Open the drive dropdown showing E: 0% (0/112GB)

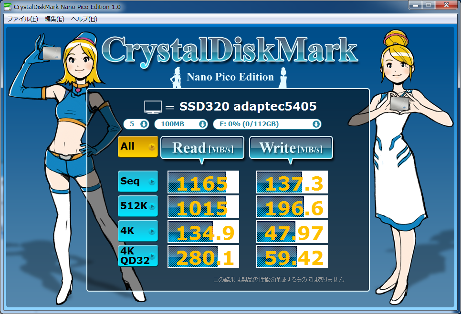[x=267, y=124]
